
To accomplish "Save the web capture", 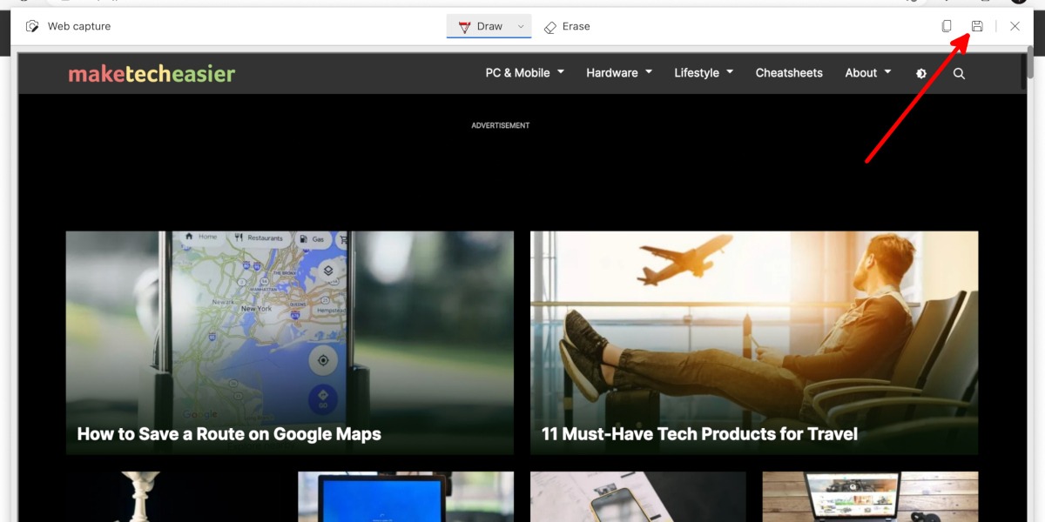I will pyautogui.click(x=976, y=26).
